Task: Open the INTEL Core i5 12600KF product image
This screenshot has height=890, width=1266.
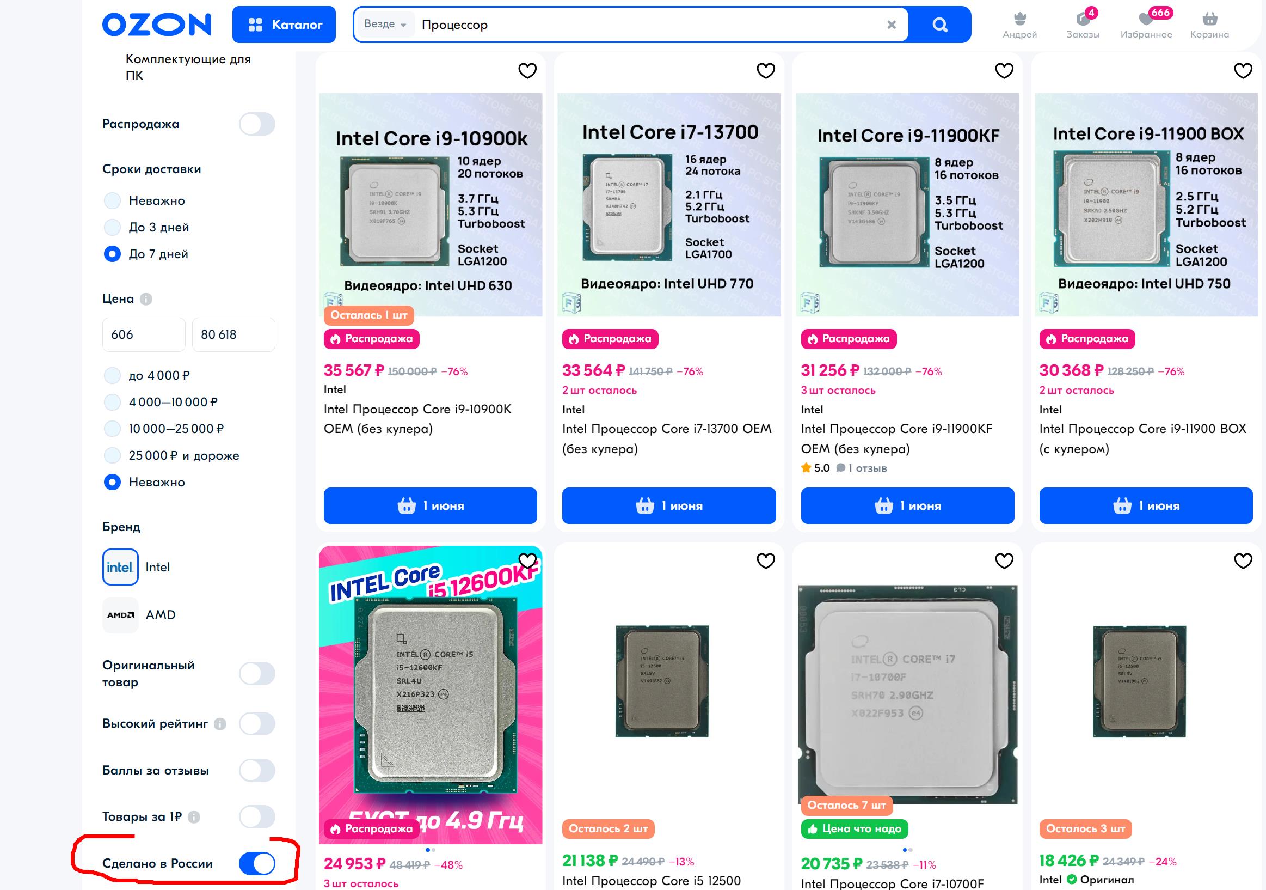Action: (431, 694)
